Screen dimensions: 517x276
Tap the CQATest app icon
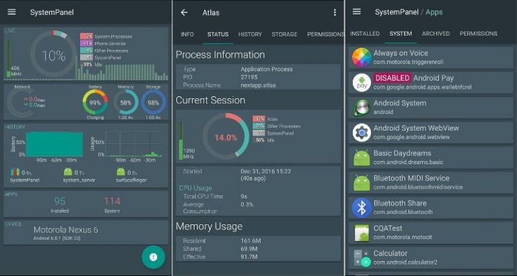click(361, 233)
